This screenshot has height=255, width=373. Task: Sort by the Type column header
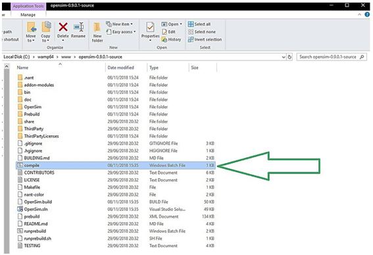tap(154, 68)
